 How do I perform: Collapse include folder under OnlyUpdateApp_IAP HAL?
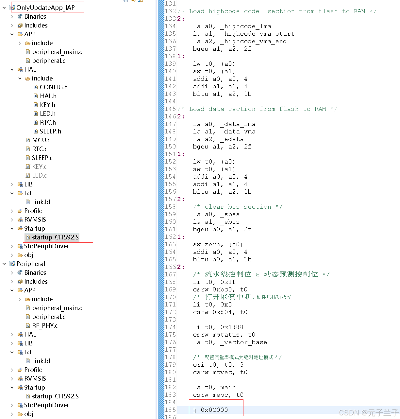(20, 78)
